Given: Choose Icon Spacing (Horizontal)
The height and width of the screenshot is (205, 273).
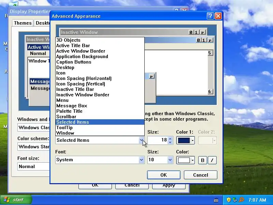Looking at the screenshot, I should pyautogui.click(x=100, y=79).
